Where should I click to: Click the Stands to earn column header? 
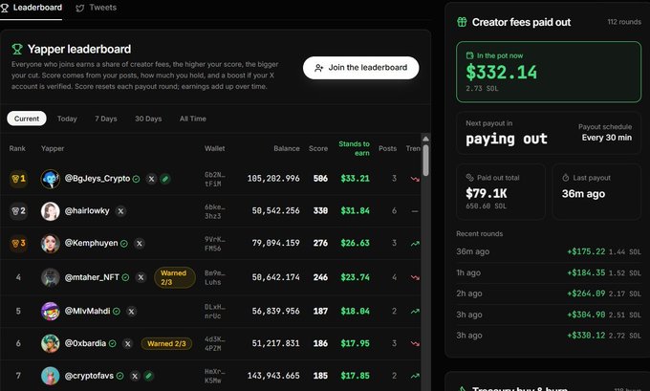coord(354,148)
